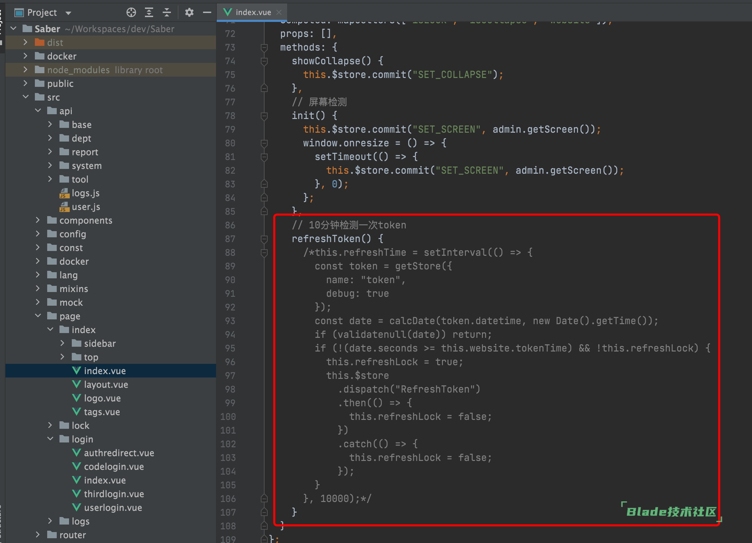Click the refreshToken() method name
The height and width of the screenshot is (543, 752).
[326, 239]
